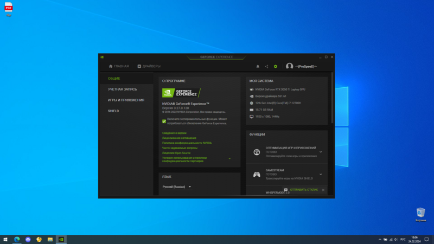
Task: Click the user avatar picture
Action: pos(290,66)
